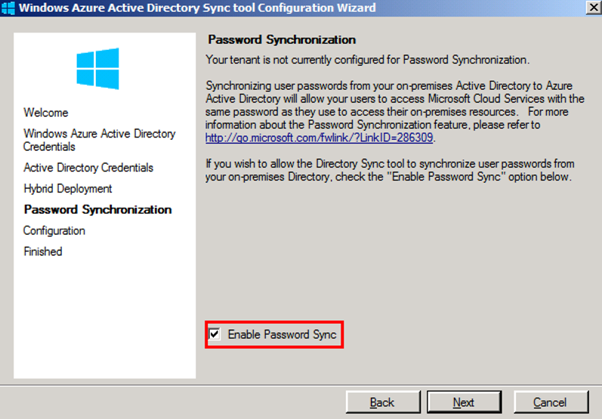Select the bold Password Synchronization sidebar step
This screenshot has width=602, height=419.
tap(97, 210)
